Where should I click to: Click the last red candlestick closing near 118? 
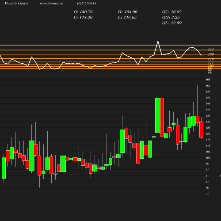[201, 130]
